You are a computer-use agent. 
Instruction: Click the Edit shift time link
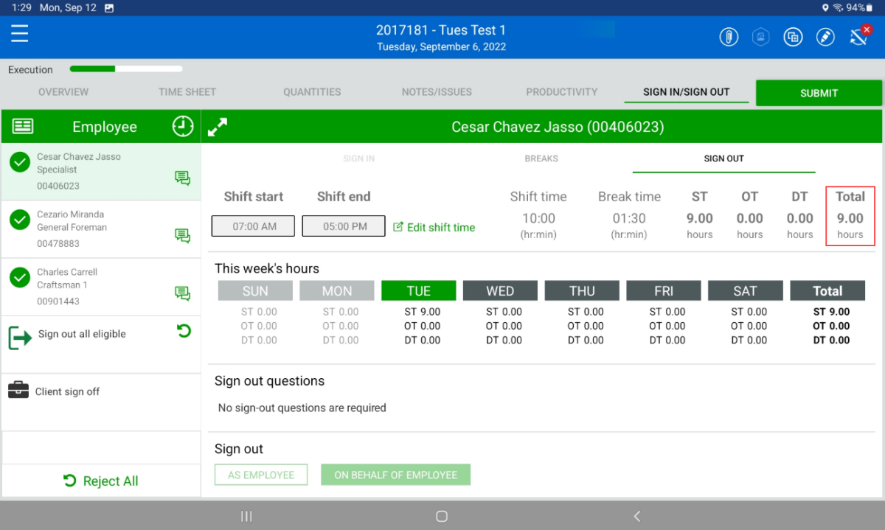(x=434, y=227)
